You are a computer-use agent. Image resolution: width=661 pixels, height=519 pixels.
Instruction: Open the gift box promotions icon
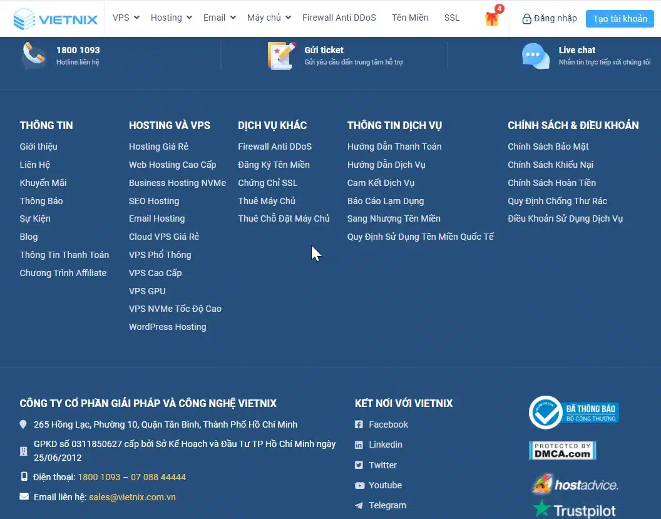(x=492, y=18)
